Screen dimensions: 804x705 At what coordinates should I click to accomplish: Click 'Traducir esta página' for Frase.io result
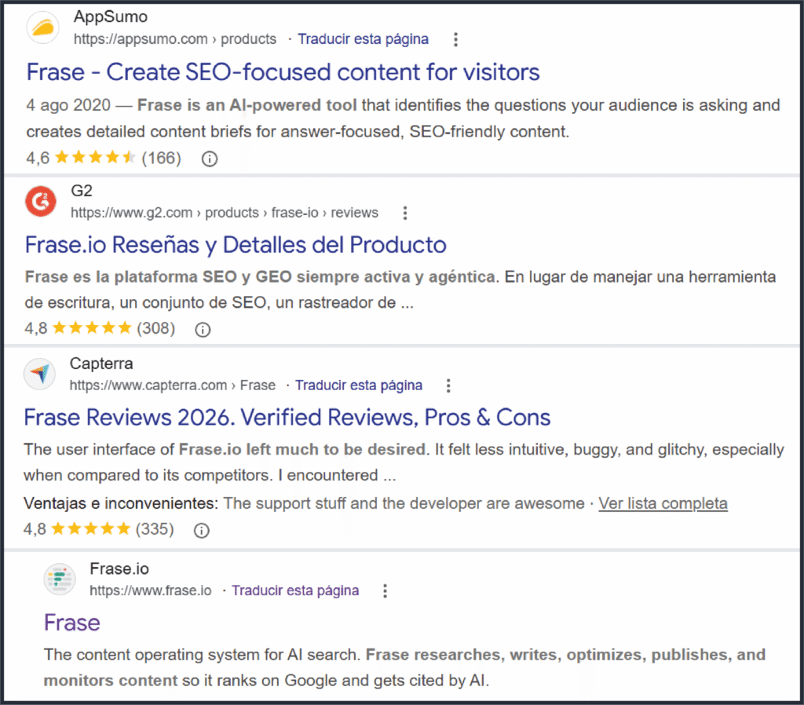tap(295, 590)
